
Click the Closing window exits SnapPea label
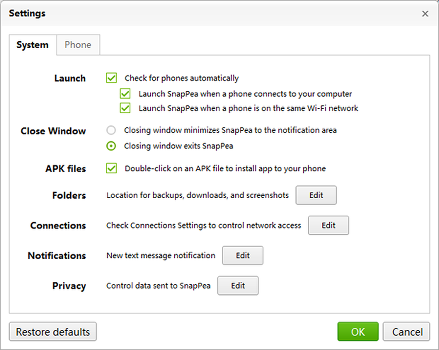coord(179,146)
